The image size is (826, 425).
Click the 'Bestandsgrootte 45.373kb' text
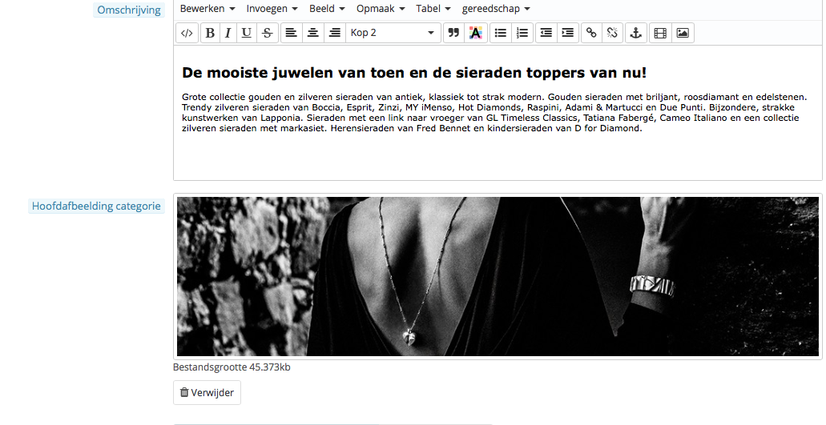point(232,367)
